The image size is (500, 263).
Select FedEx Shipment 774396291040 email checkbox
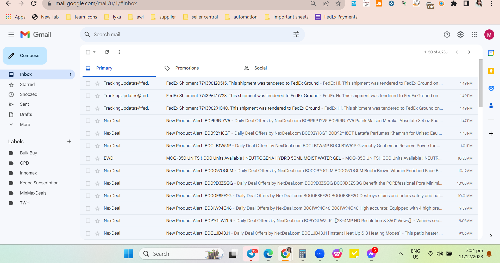[x=88, y=108]
